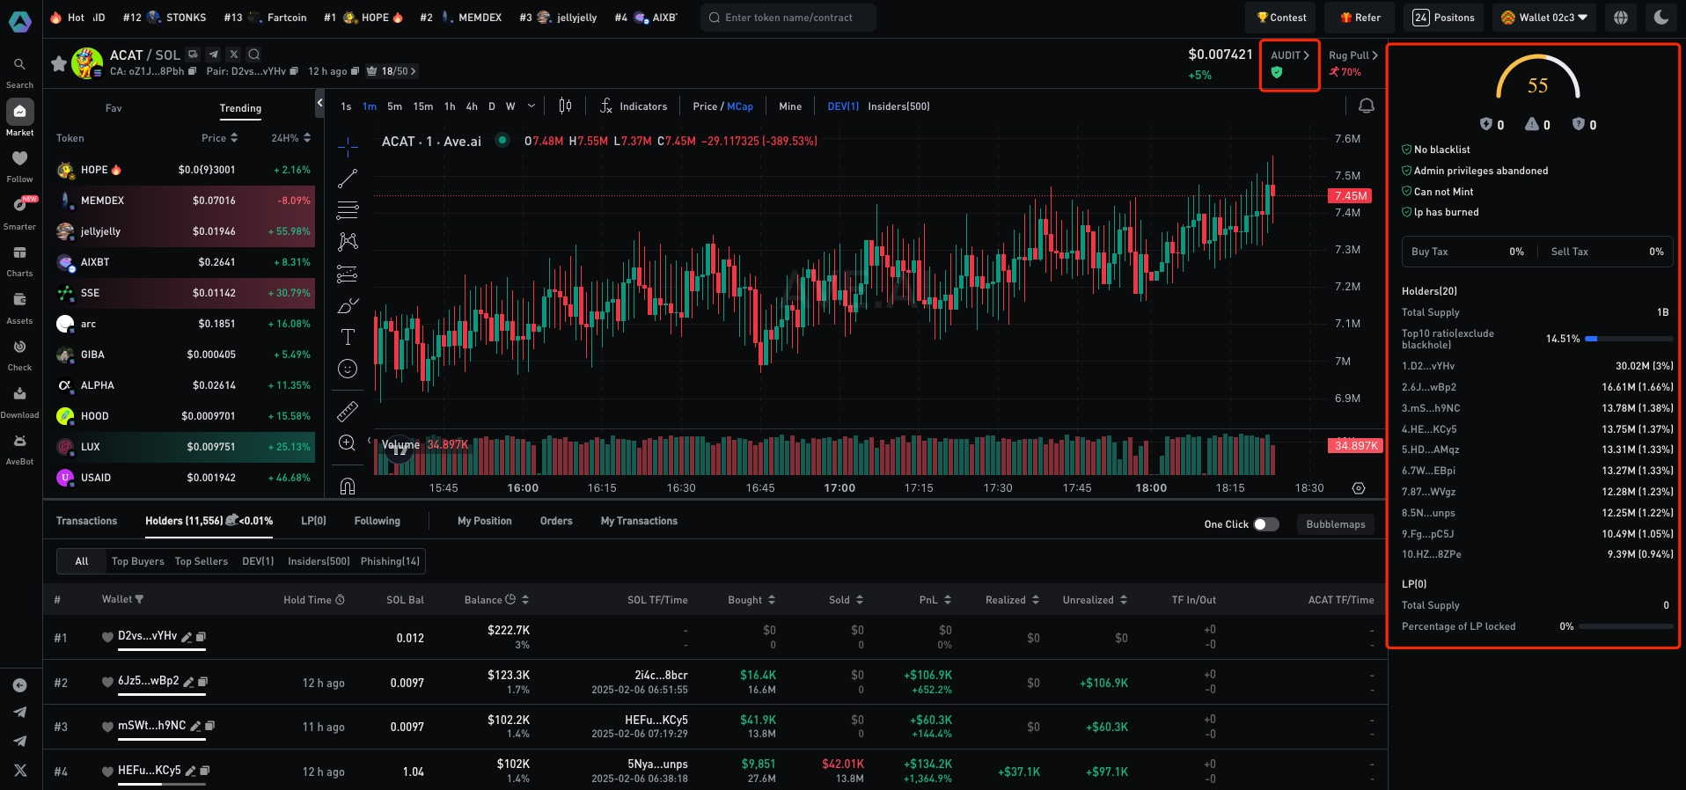Open the candlestick chart type selector

click(565, 106)
